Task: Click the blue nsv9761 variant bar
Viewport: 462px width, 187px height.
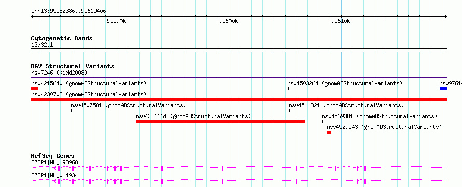Action: point(443,89)
